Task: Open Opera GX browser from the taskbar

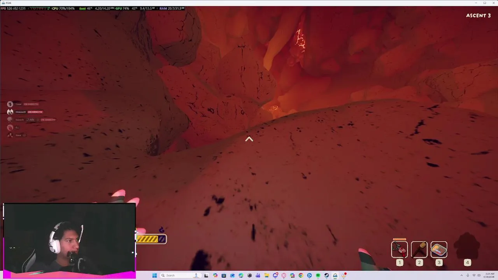Action: (x=284, y=275)
